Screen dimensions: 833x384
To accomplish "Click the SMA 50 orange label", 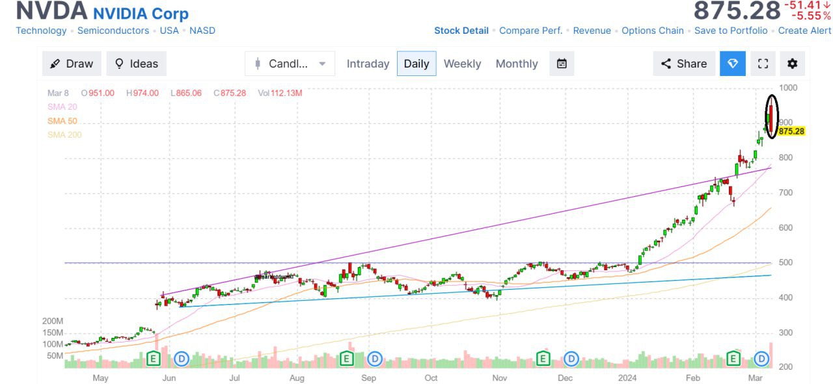I will (62, 121).
